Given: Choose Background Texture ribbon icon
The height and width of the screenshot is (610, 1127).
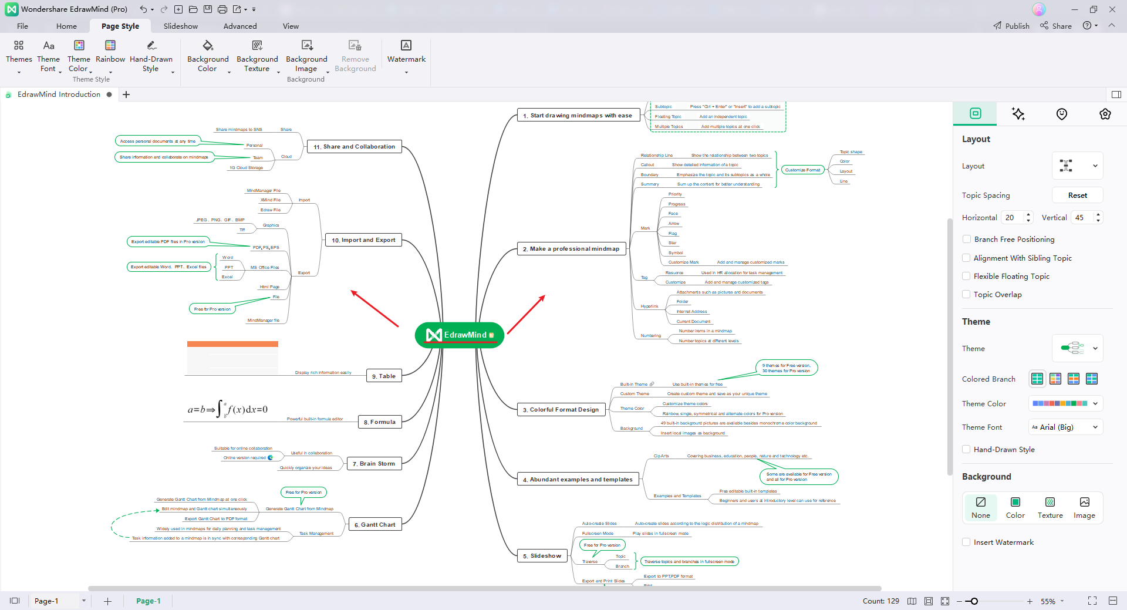Looking at the screenshot, I should point(257,46).
